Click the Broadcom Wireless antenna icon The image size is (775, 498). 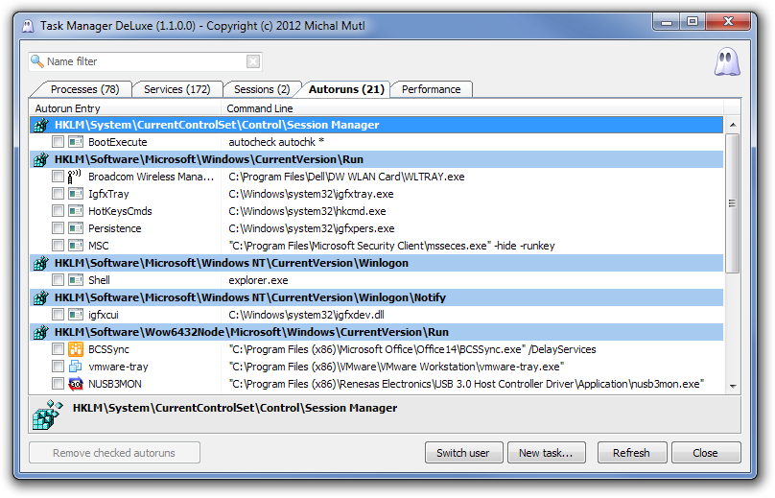tap(75, 177)
